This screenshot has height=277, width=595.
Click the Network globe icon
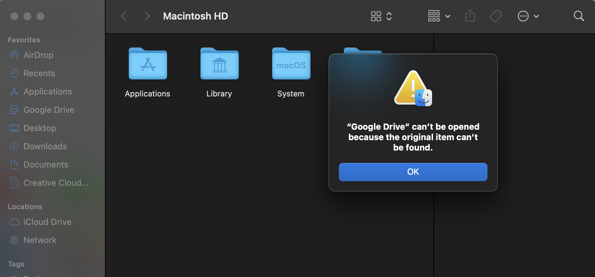(x=14, y=240)
